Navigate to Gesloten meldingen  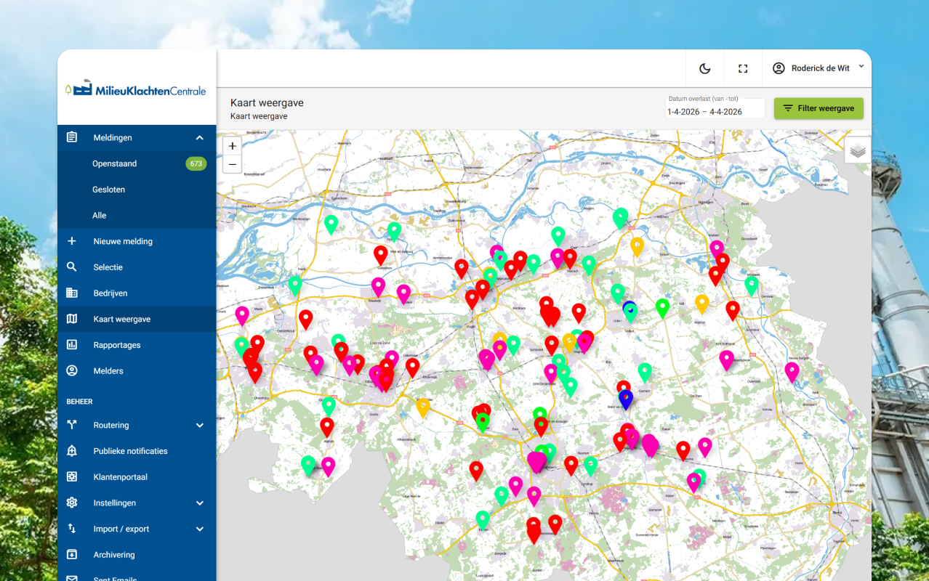coord(109,189)
